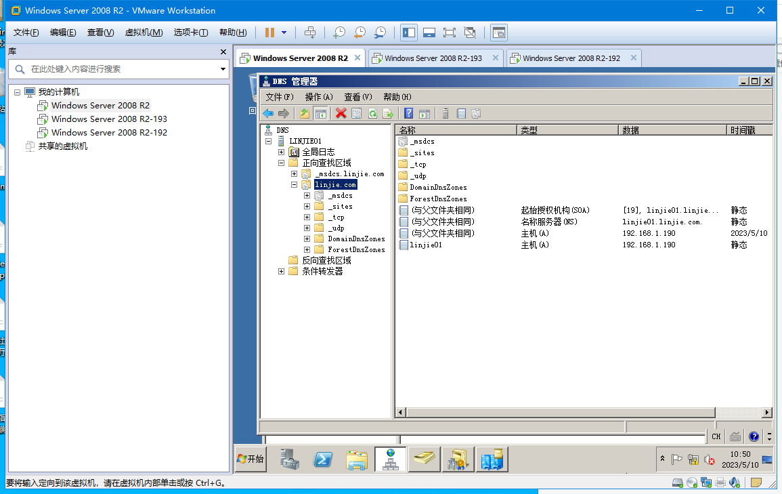Click the library search input field
Image resolution: width=782 pixels, height=494 pixels.
[118, 69]
